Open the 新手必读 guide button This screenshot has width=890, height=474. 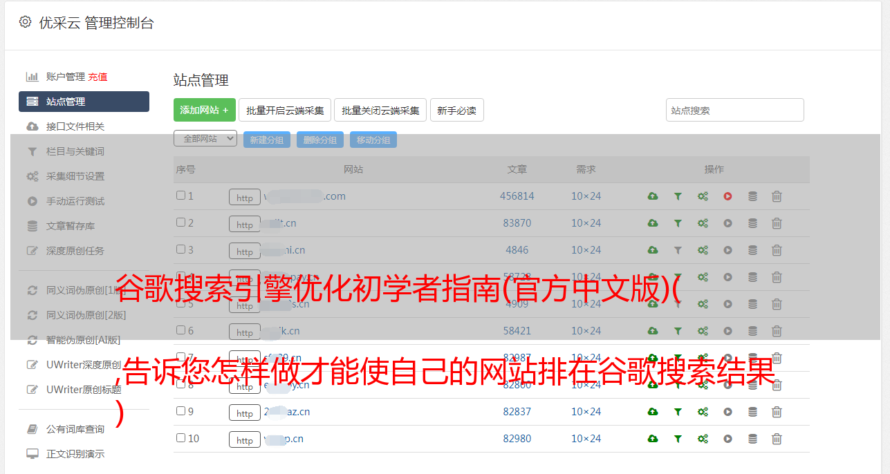pos(456,110)
